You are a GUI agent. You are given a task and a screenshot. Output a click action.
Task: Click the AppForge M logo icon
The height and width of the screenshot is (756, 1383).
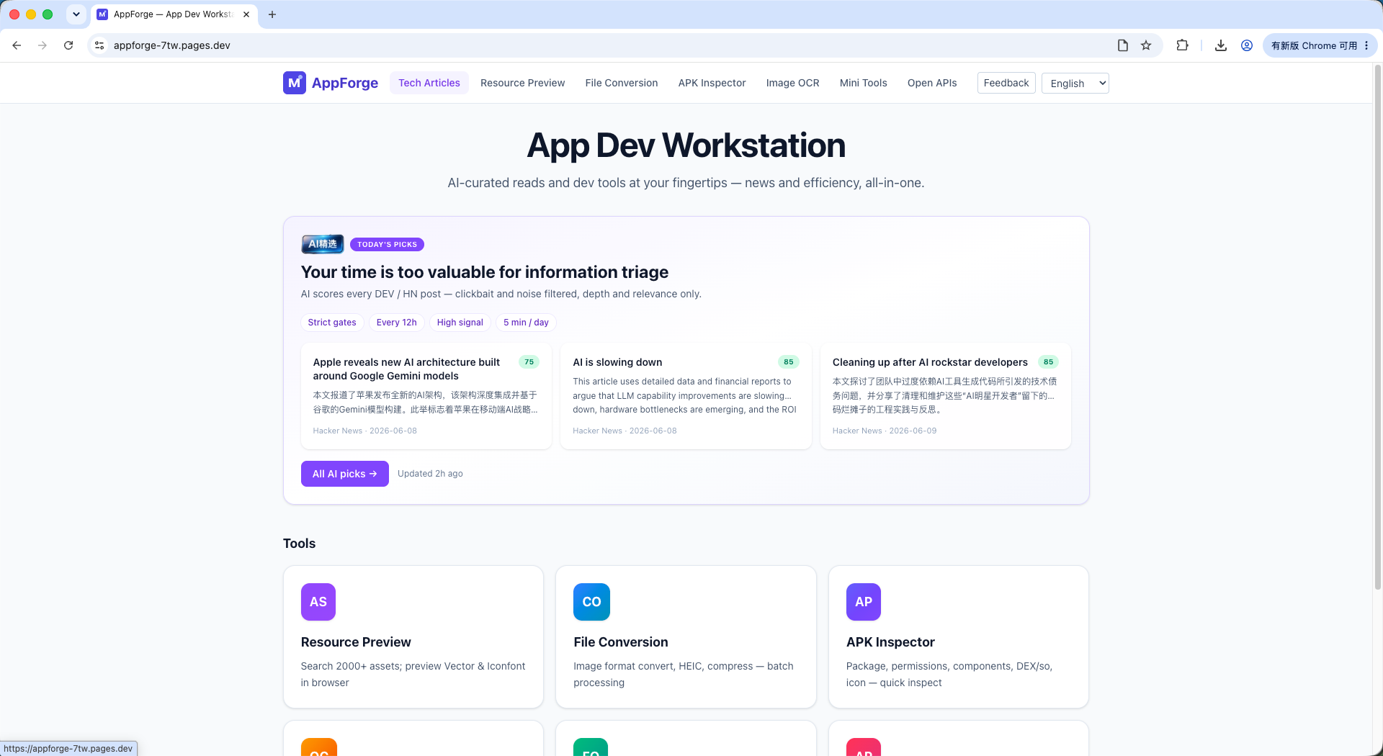tap(294, 83)
